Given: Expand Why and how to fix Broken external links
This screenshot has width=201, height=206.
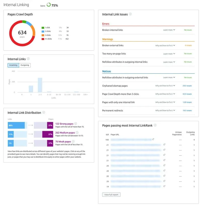Looking at the screenshot, I should pyautogui.click(x=165, y=45).
